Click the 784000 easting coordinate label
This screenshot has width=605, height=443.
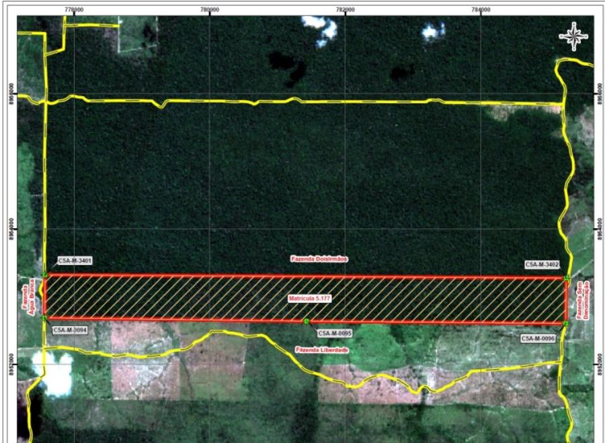click(x=481, y=9)
